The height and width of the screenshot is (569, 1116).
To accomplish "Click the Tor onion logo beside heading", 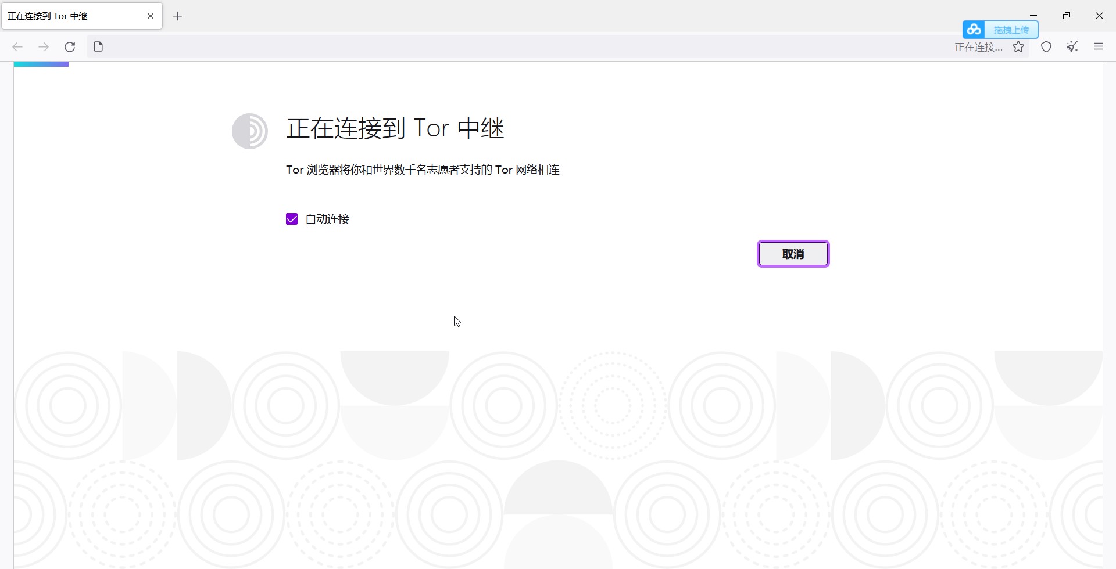I will [250, 131].
